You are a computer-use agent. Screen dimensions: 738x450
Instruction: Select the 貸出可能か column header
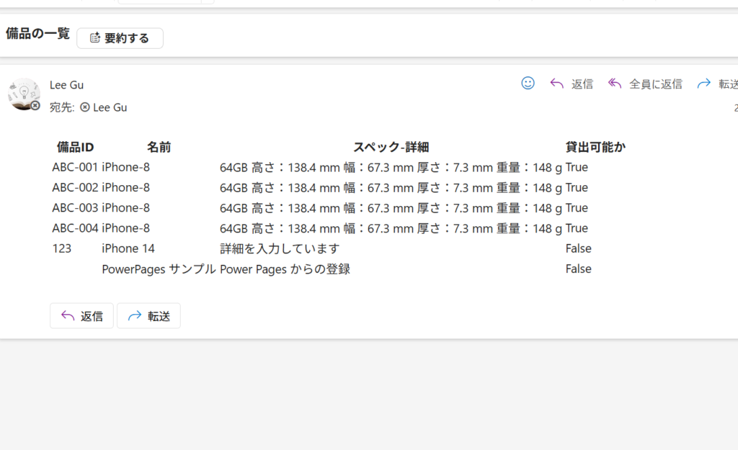coord(595,147)
